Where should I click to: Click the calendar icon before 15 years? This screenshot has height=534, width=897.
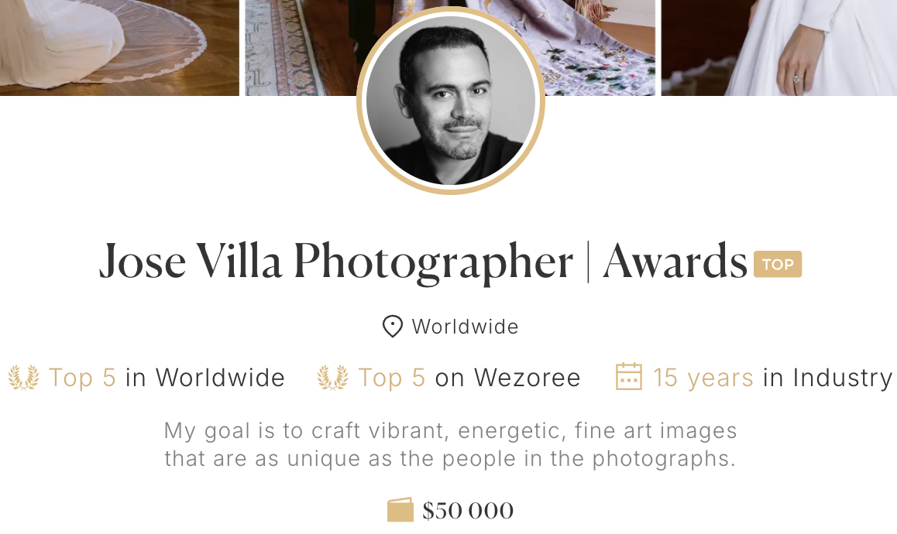(628, 377)
